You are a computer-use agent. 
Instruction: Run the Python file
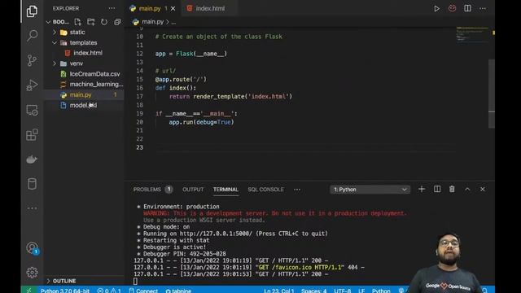pyautogui.click(x=436, y=9)
